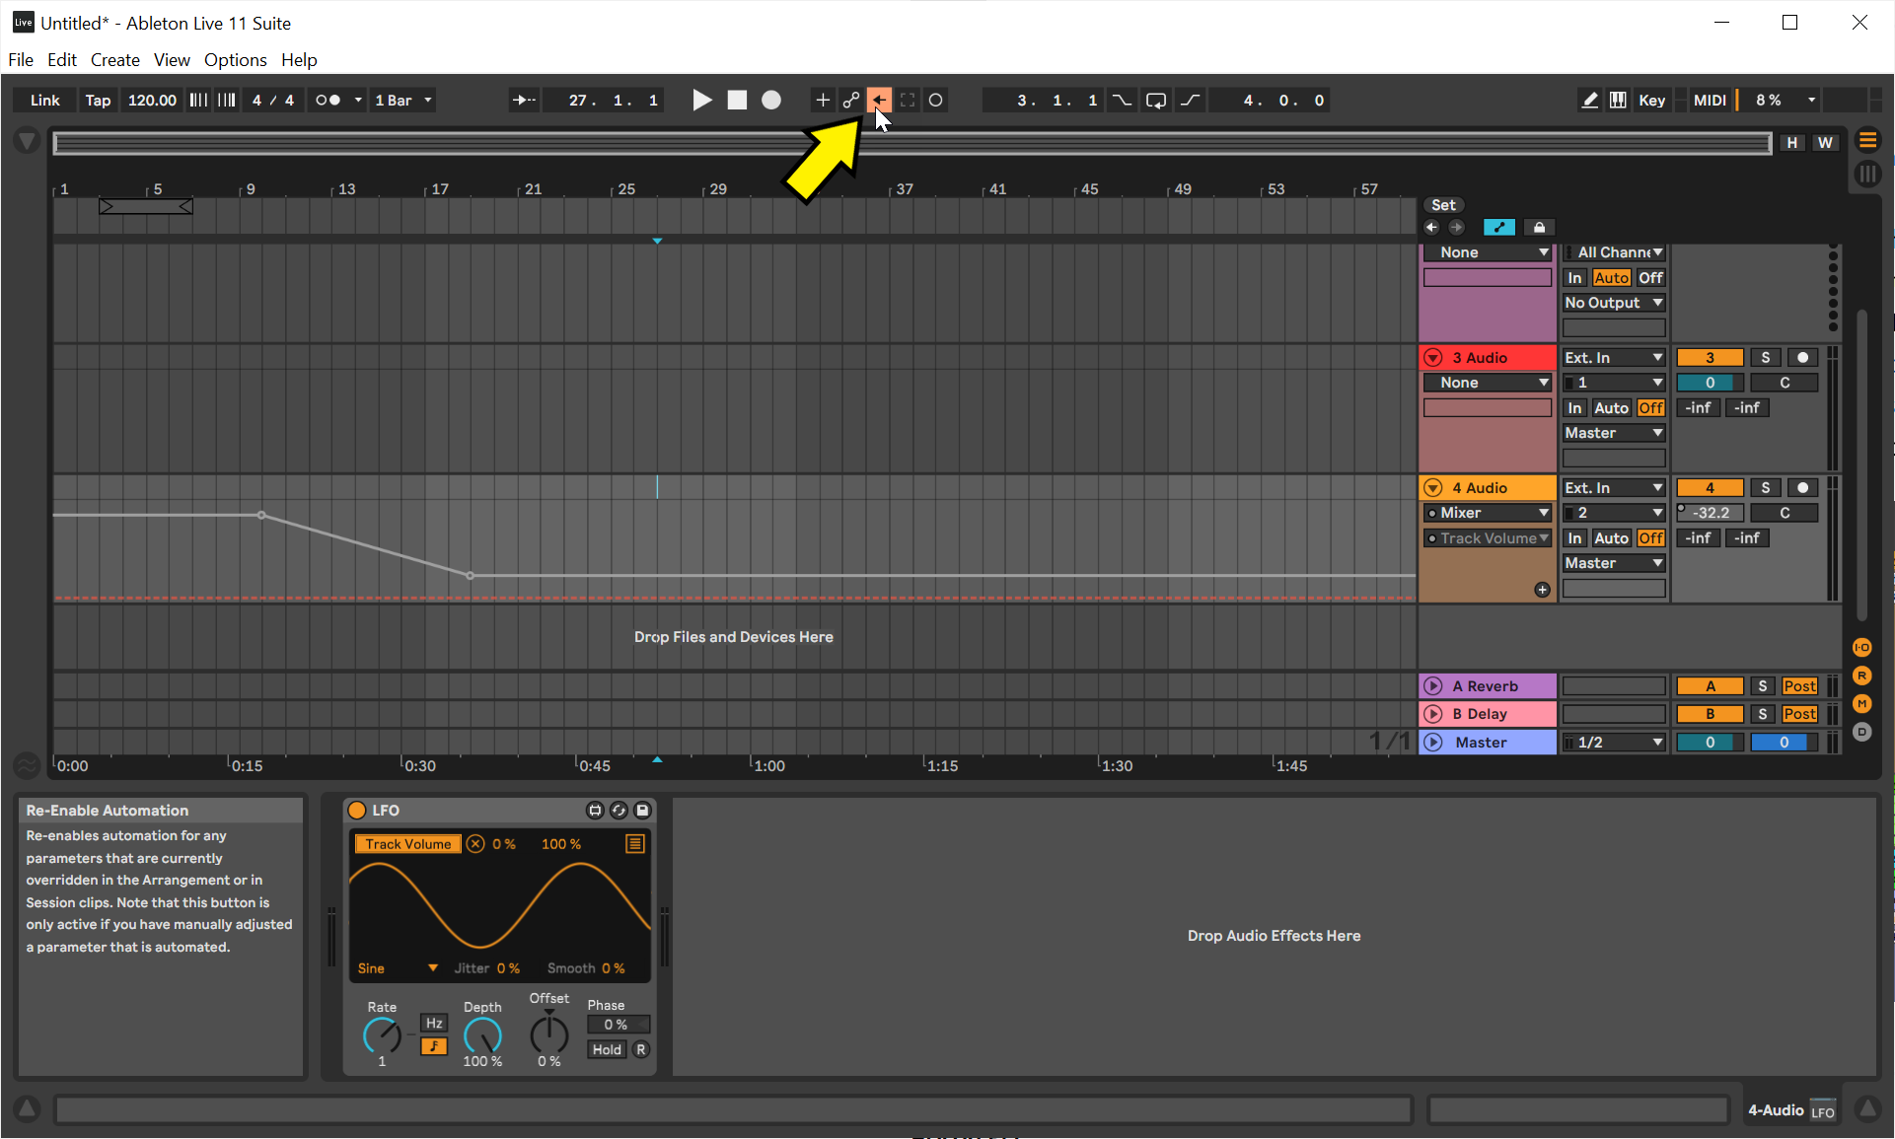Toggle the Automation Mode button
This screenshot has height=1139, width=1895.
pyautogui.click(x=1498, y=227)
